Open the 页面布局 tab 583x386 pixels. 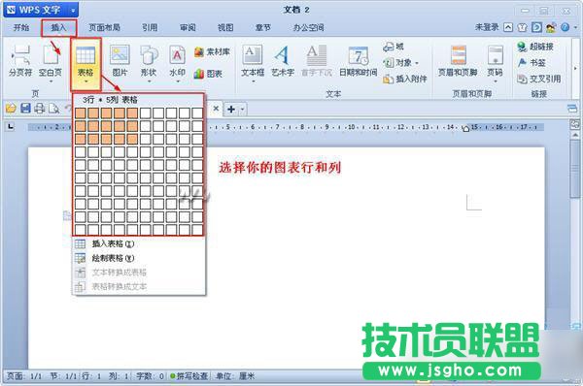[104, 28]
